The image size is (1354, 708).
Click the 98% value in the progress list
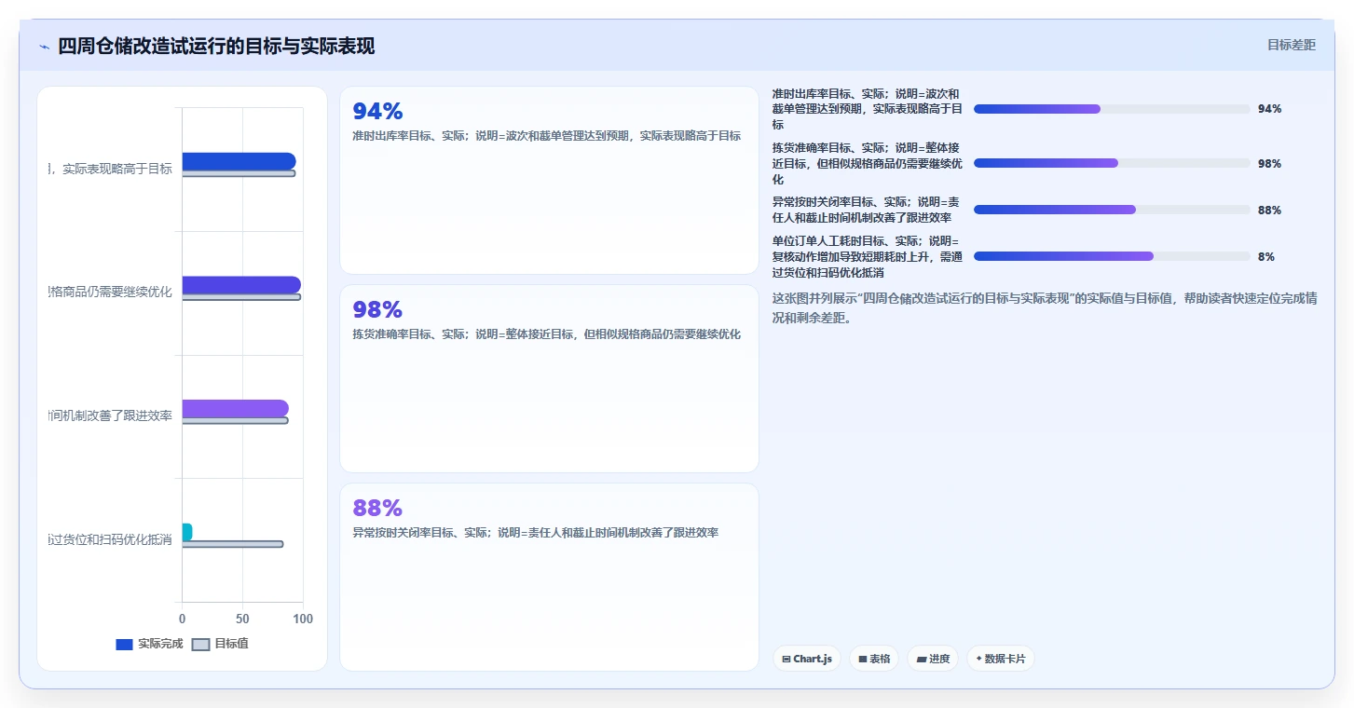tap(1269, 163)
